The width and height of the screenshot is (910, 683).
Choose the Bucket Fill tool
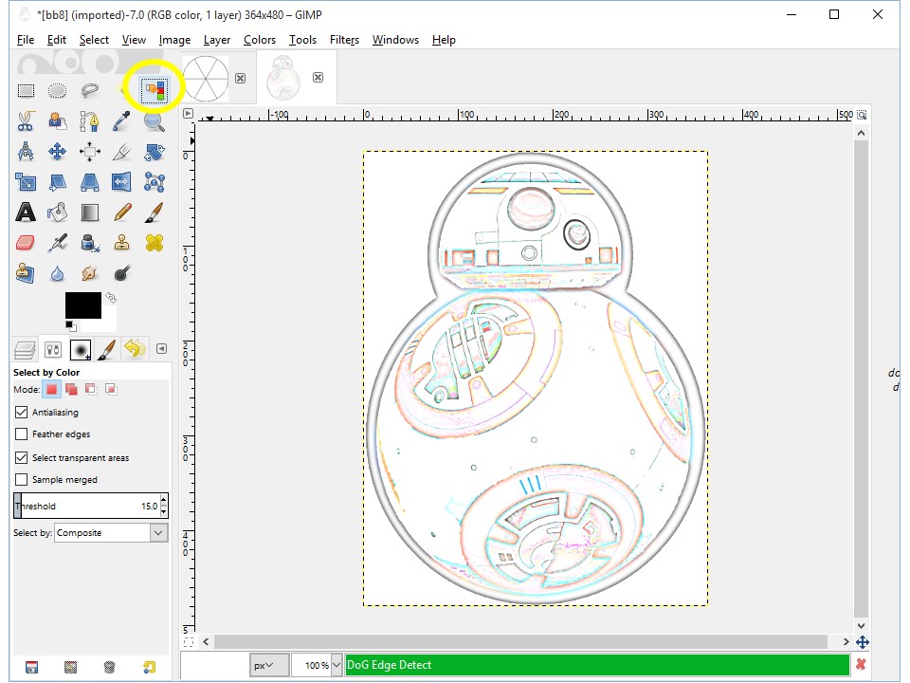click(57, 212)
